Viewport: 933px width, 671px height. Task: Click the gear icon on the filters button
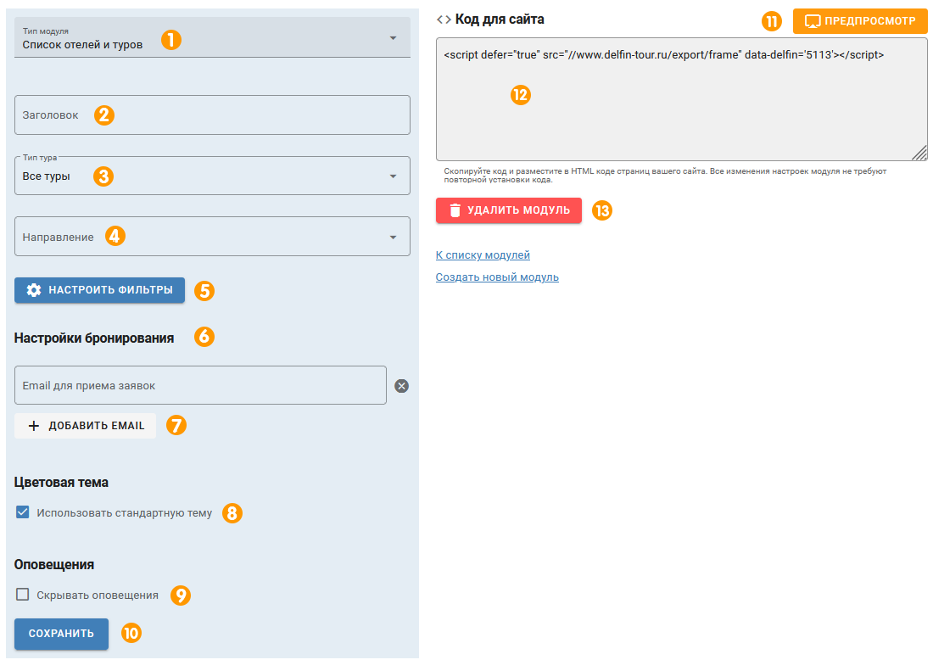[34, 290]
